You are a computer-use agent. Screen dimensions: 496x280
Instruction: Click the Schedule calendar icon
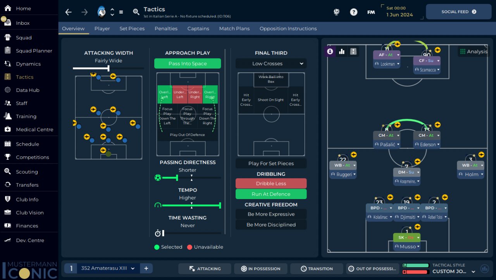coord(8,144)
